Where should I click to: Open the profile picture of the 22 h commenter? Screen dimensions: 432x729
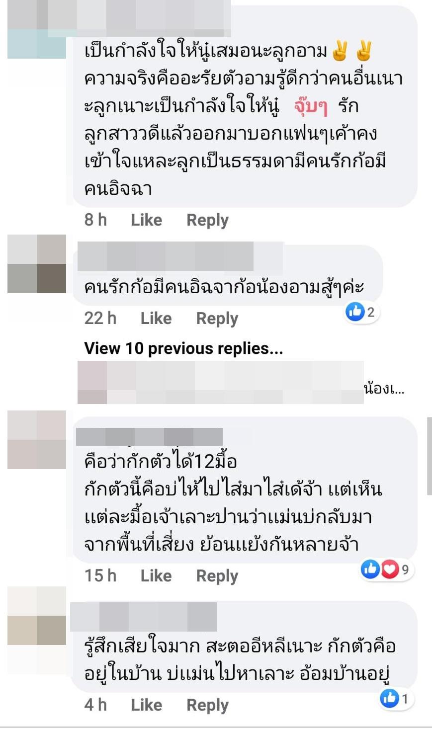pos(37,264)
